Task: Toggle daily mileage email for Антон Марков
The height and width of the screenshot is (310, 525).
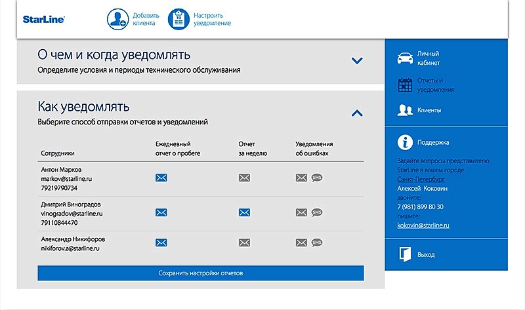Action: click(x=161, y=178)
